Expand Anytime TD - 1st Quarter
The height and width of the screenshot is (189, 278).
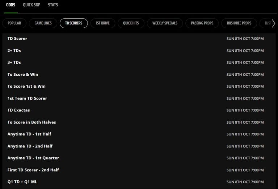pyautogui.click(x=33, y=158)
